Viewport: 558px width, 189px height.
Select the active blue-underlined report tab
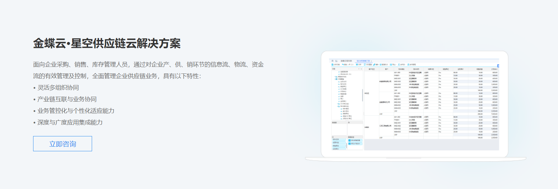pos(363,61)
